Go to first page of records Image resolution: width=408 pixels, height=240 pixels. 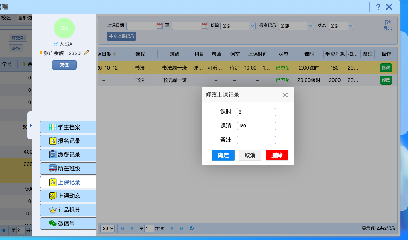tap(123, 228)
